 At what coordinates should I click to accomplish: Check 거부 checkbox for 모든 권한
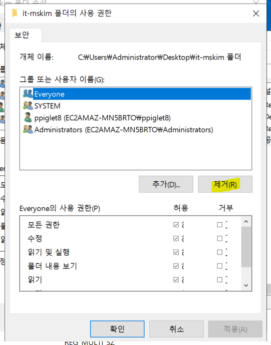(220, 225)
